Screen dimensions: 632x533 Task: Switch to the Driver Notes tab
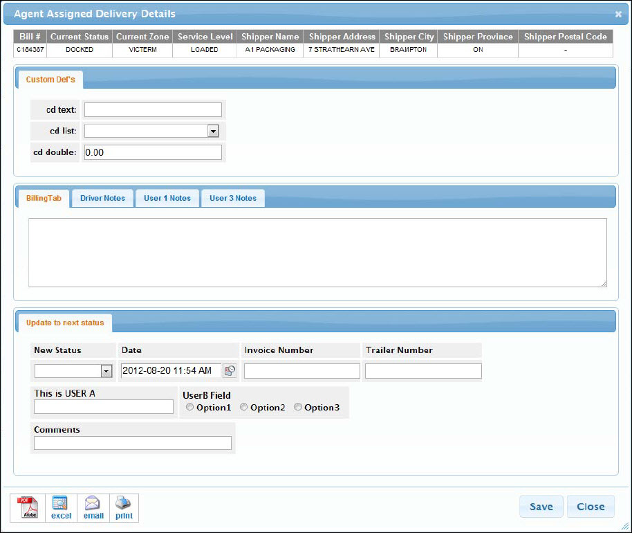point(102,198)
